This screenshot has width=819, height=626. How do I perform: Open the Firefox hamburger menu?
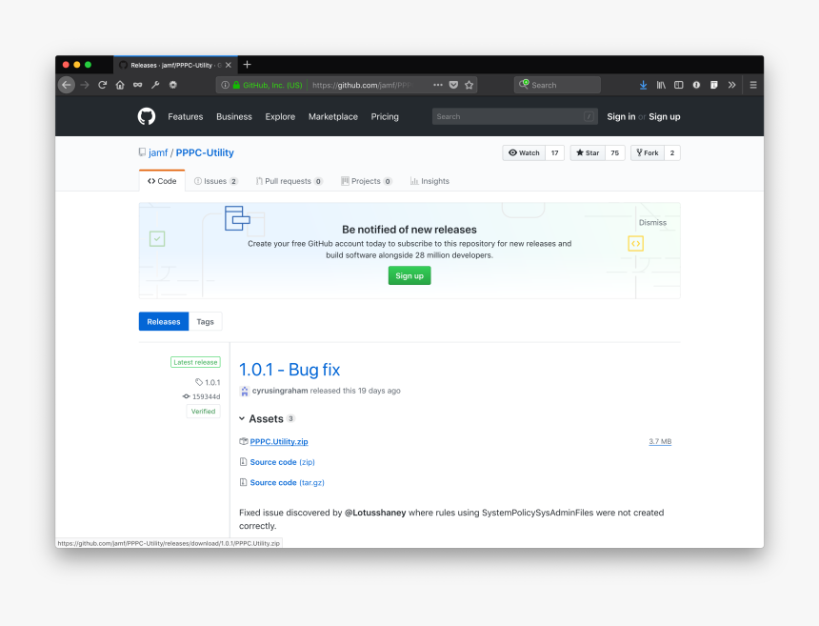[753, 85]
